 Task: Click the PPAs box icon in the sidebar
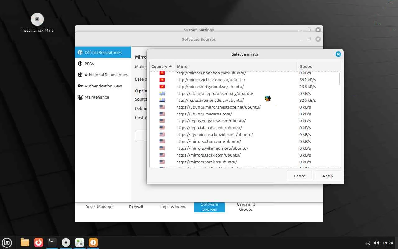click(x=80, y=63)
